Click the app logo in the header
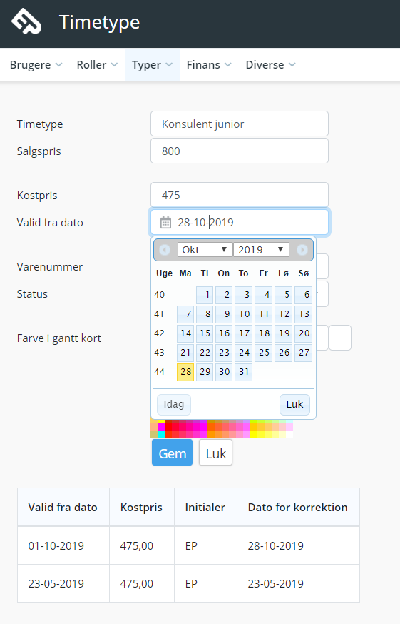The image size is (400, 624). [x=26, y=21]
